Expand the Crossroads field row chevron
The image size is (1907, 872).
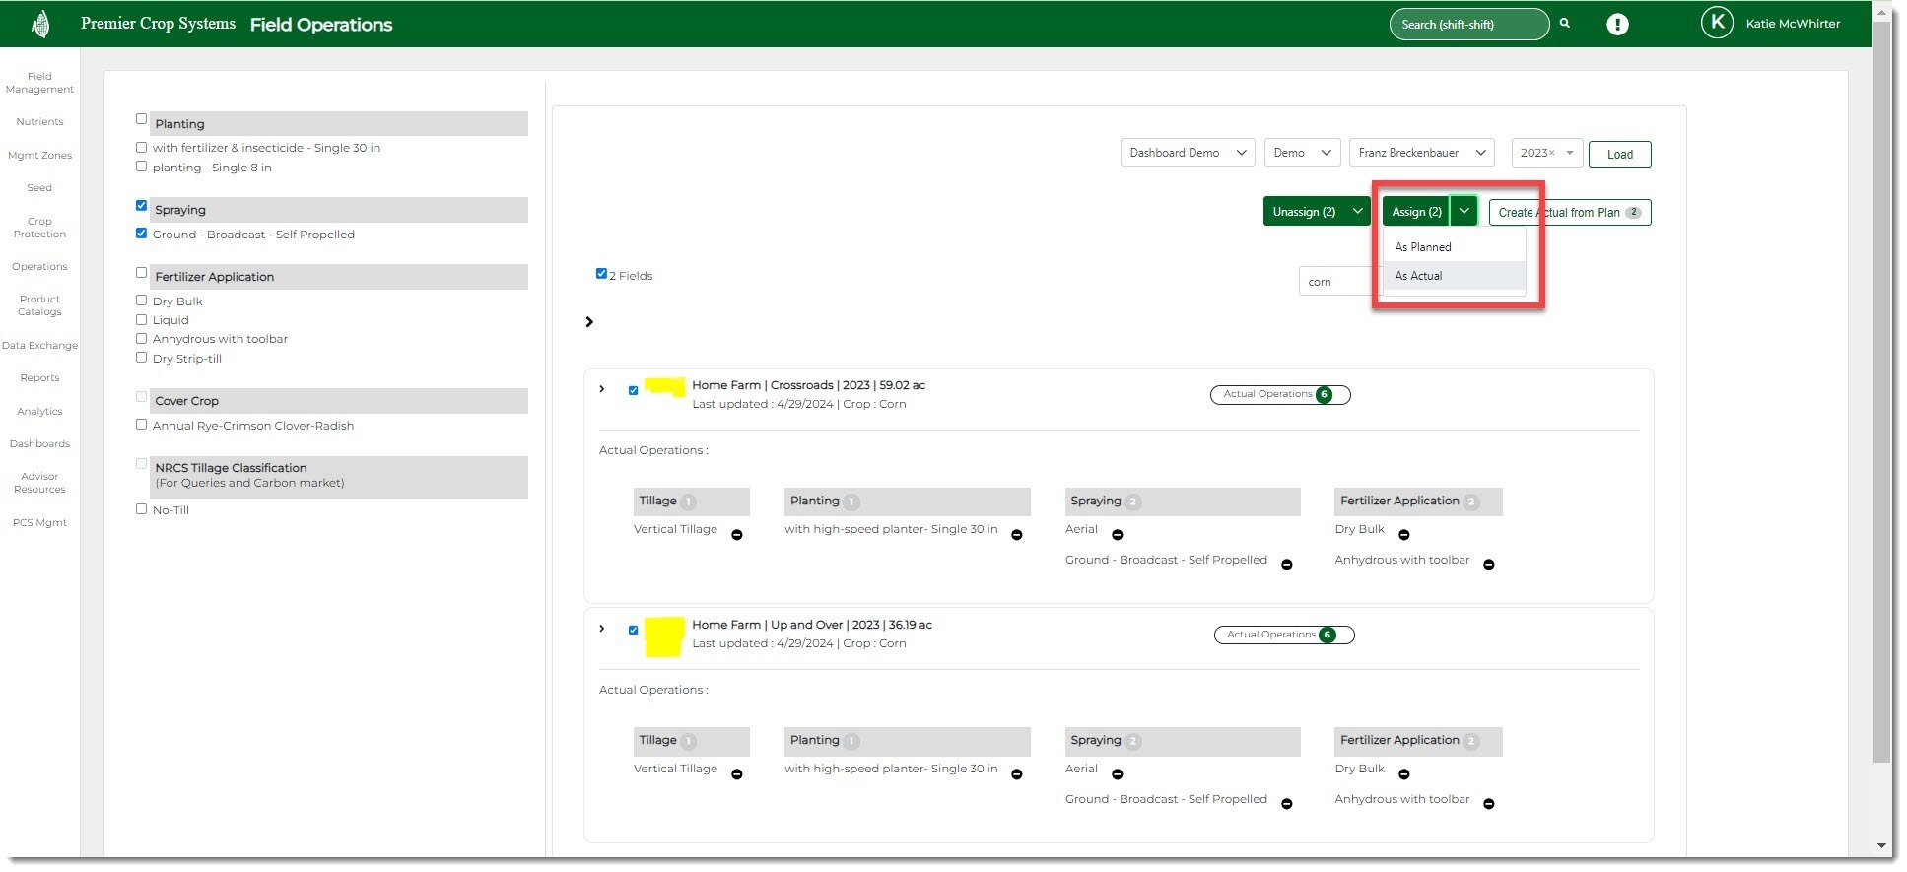[x=602, y=389]
